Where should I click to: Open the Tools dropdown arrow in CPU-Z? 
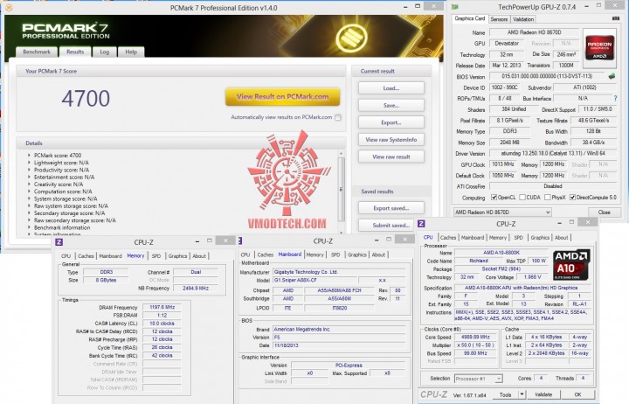522,394
